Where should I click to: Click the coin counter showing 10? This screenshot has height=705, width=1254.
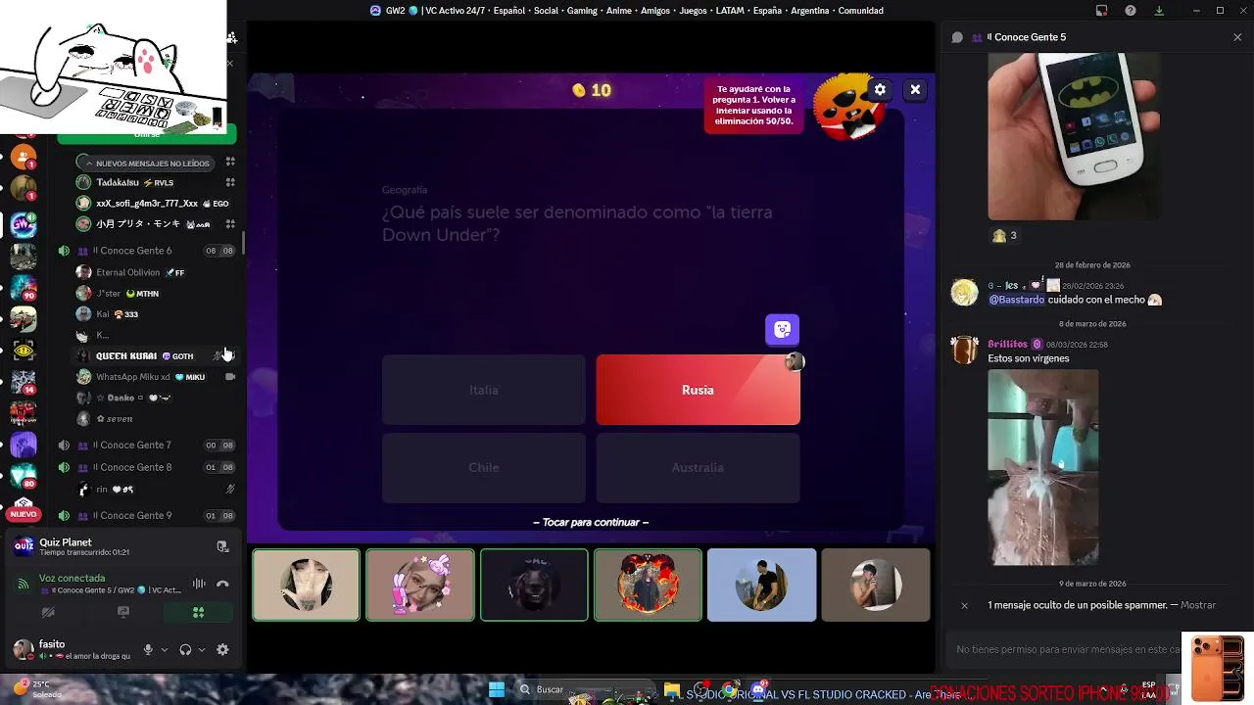click(x=592, y=90)
